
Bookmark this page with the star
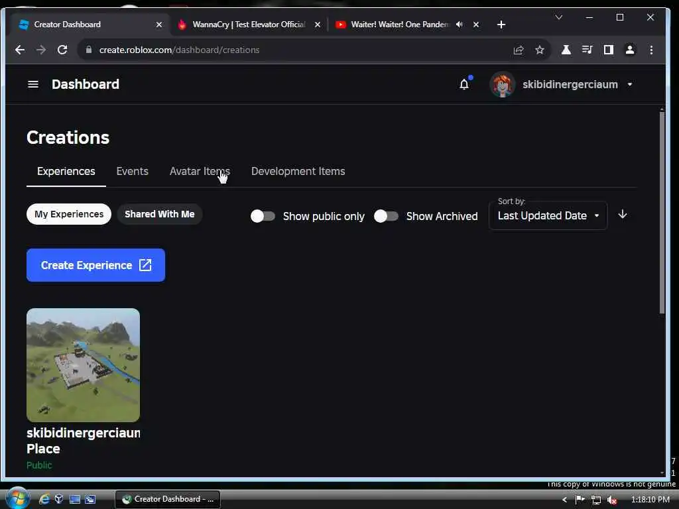tap(540, 50)
